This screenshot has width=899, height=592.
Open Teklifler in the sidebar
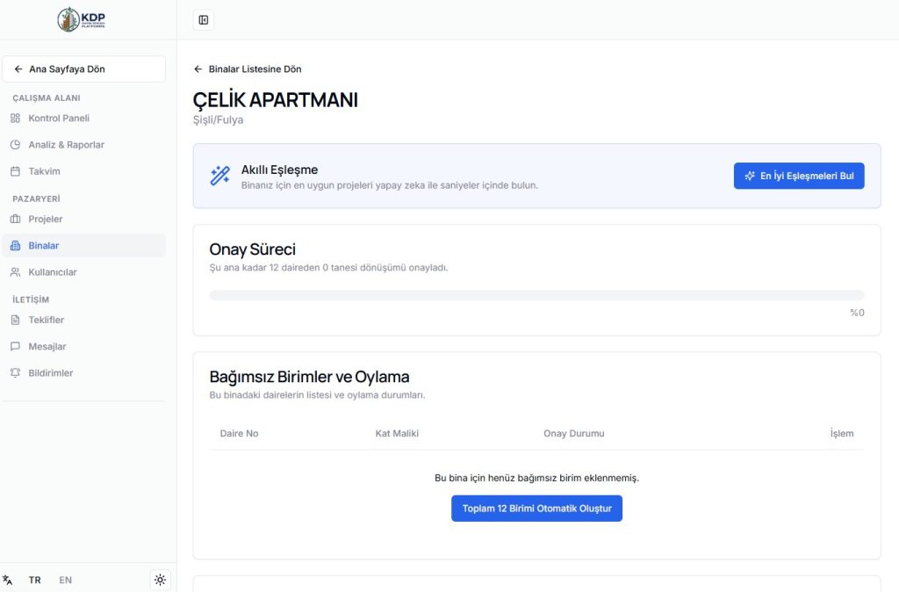point(46,321)
